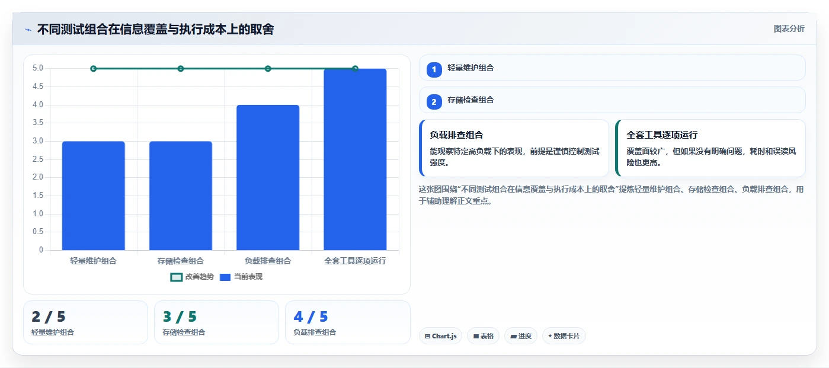Click the x-axis label 负载排查组合
The image size is (829, 368).
pos(268,261)
